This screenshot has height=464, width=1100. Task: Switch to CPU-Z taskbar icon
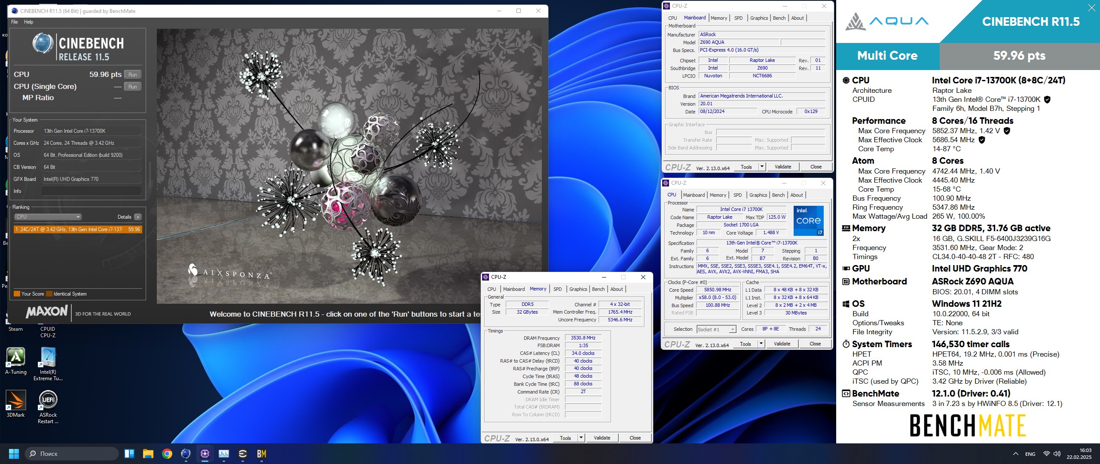(x=205, y=454)
